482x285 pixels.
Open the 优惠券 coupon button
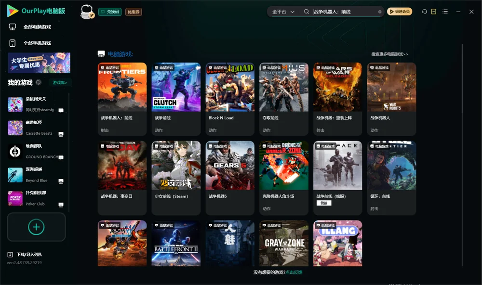134,12
